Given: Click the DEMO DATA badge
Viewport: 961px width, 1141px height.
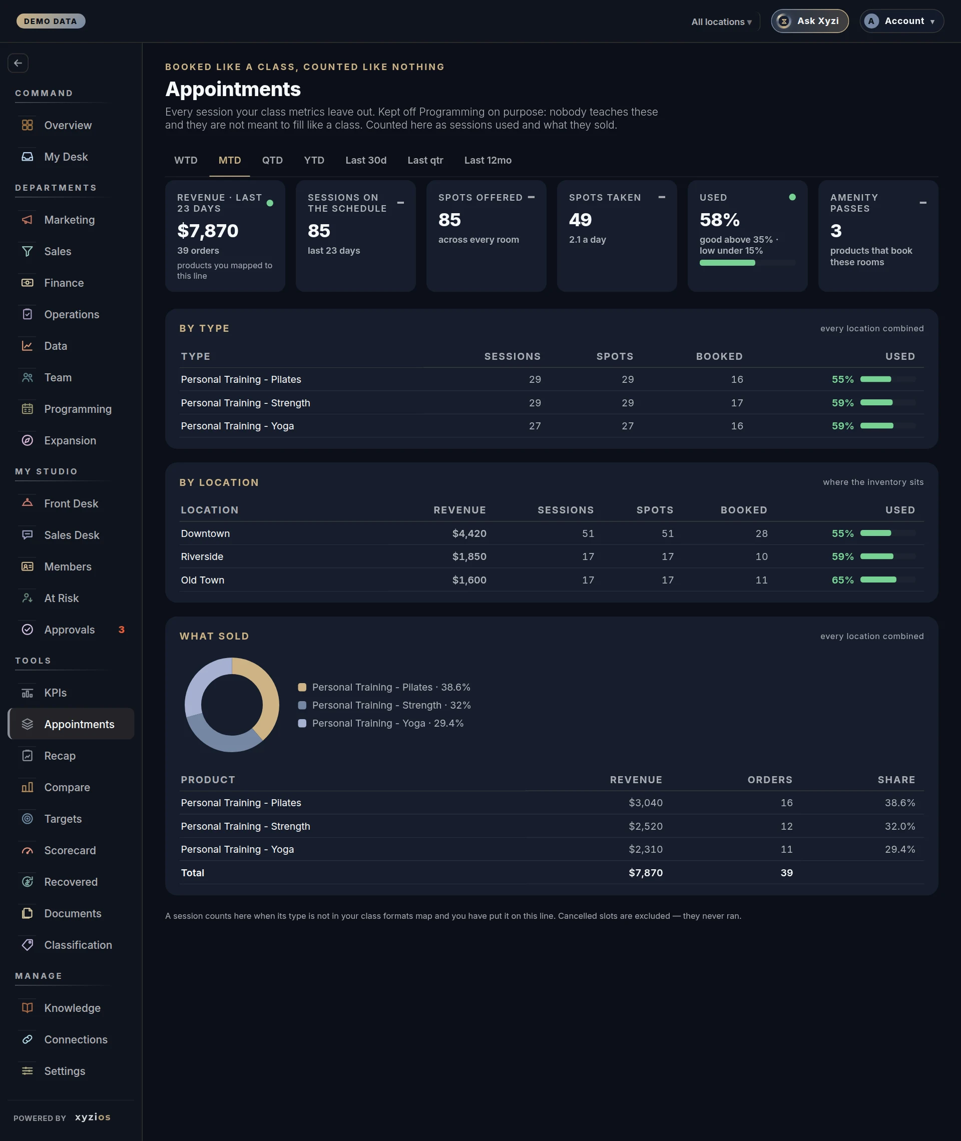Looking at the screenshot, I should coord(51,21).
